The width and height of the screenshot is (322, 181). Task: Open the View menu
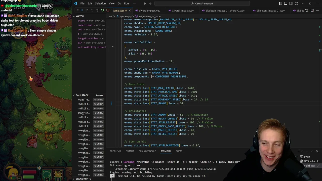112,4
